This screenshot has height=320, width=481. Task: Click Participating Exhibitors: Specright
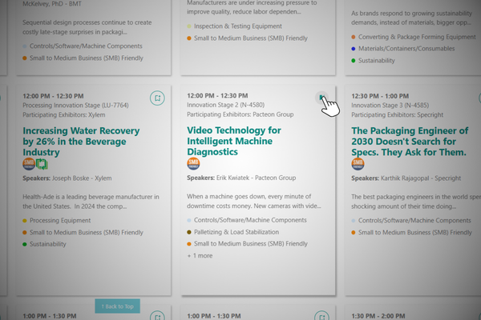tap(398, 115)
